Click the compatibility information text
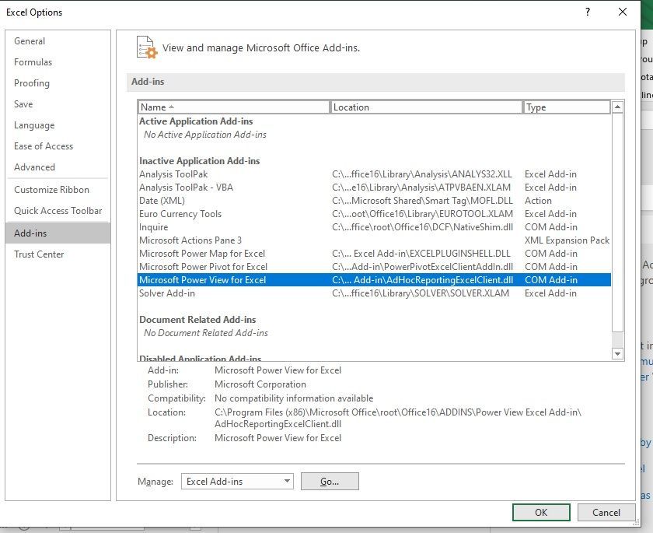 pyautogui.click(x=294, y=398)
